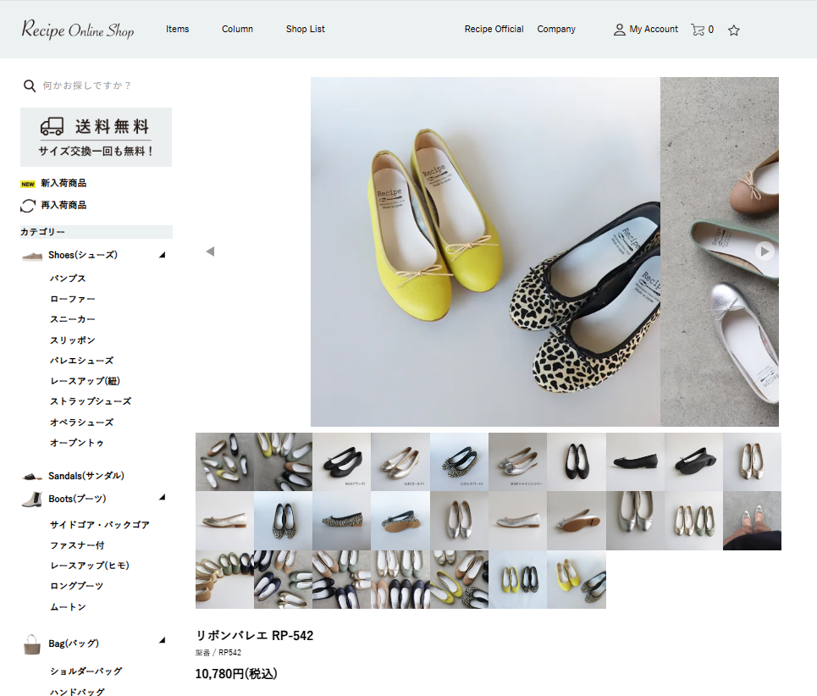Collapse the Shoes category triangle
Viewport: 817px width, 696px height.
click(162, 255)
